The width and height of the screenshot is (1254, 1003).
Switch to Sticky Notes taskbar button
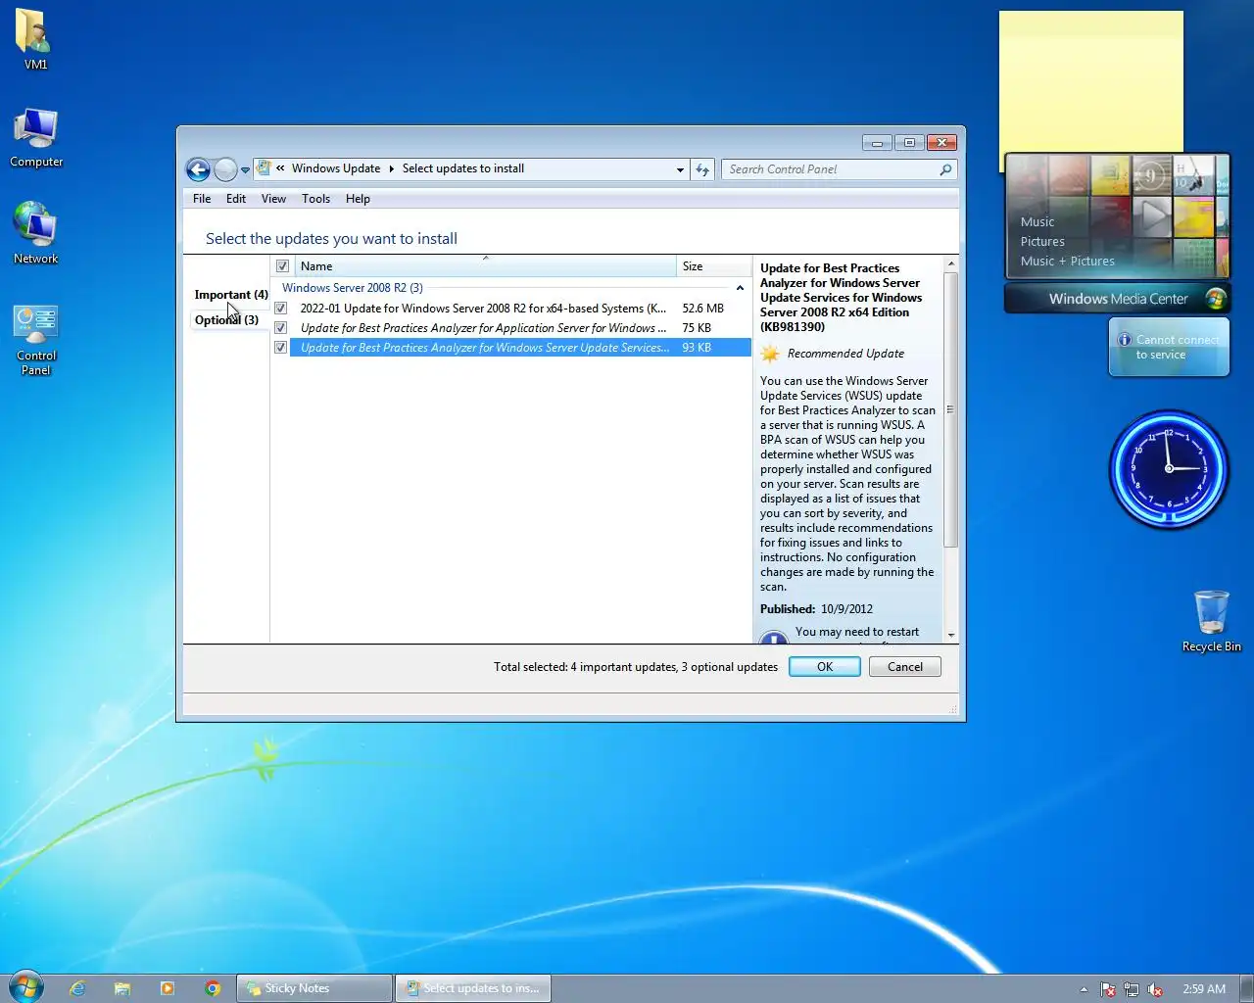314,988
